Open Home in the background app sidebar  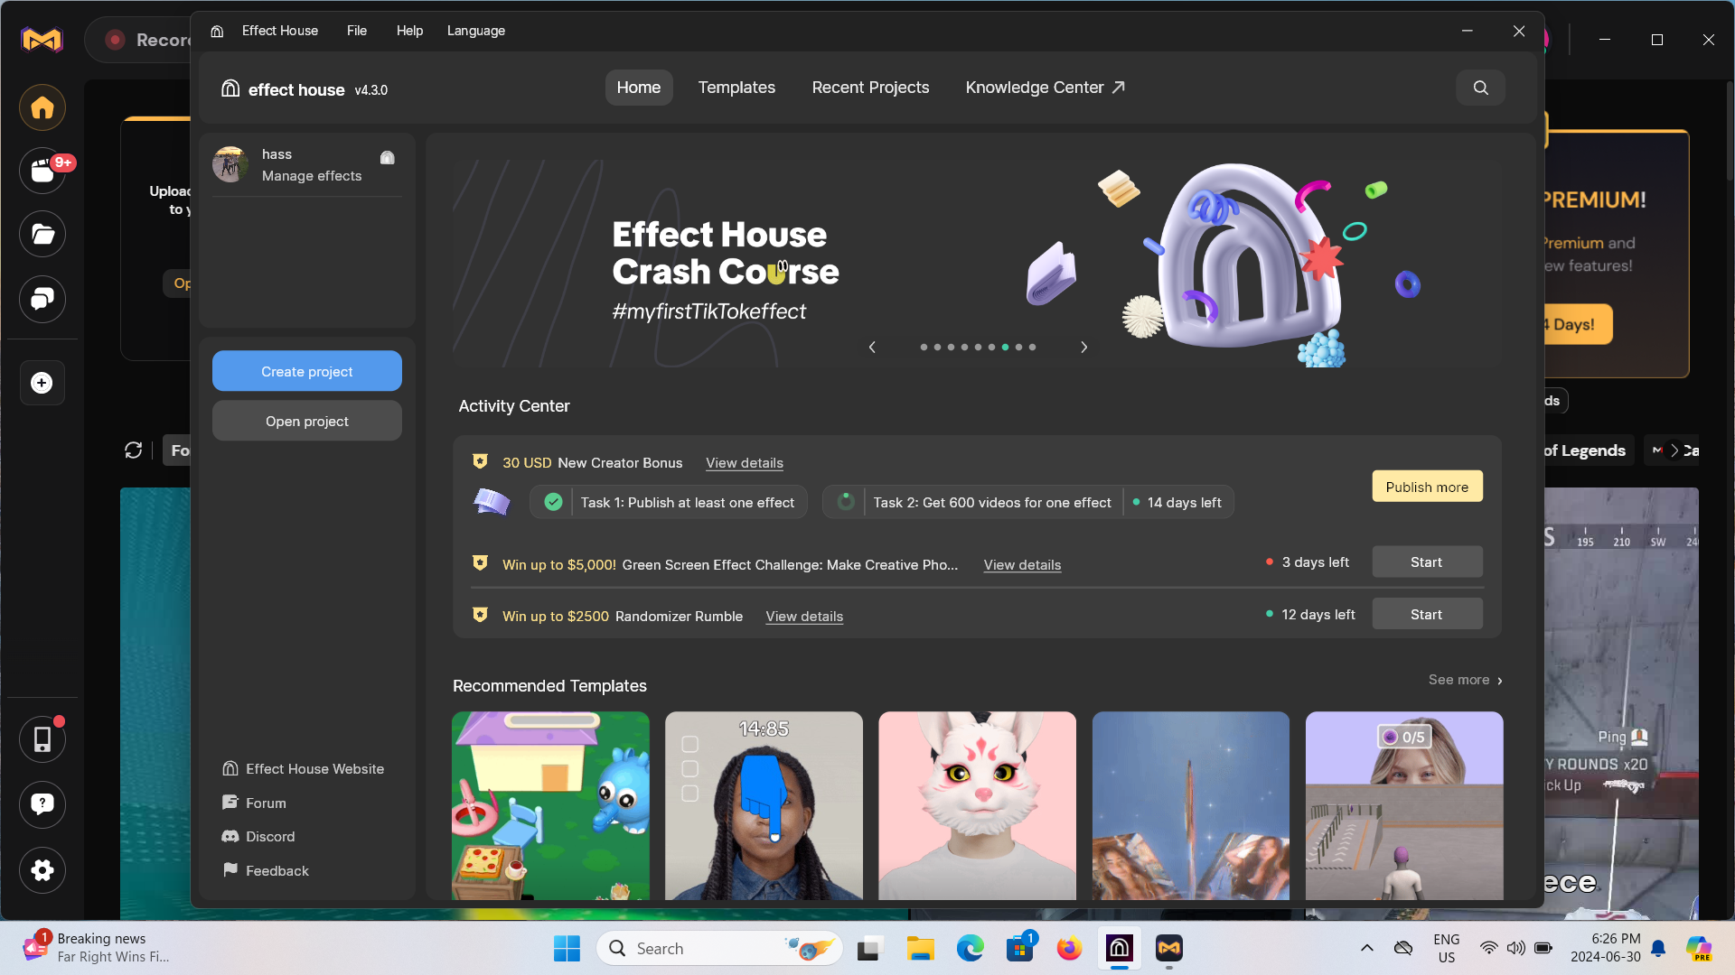point(42,108)
